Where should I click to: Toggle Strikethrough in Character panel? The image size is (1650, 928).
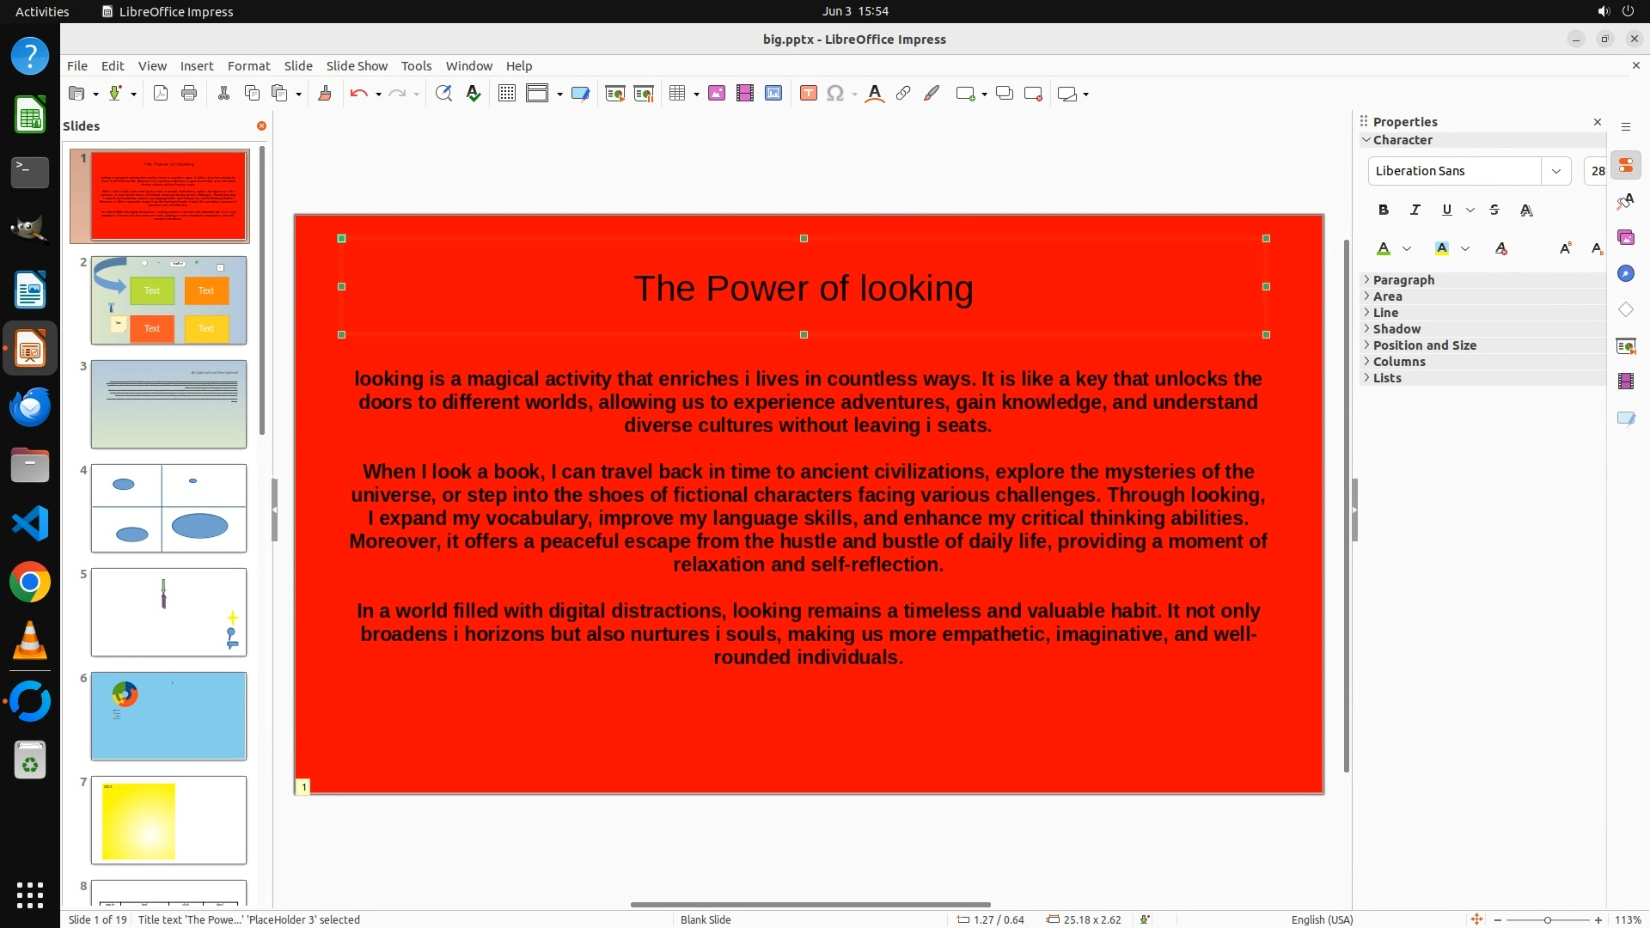(x=1494, y=210)
